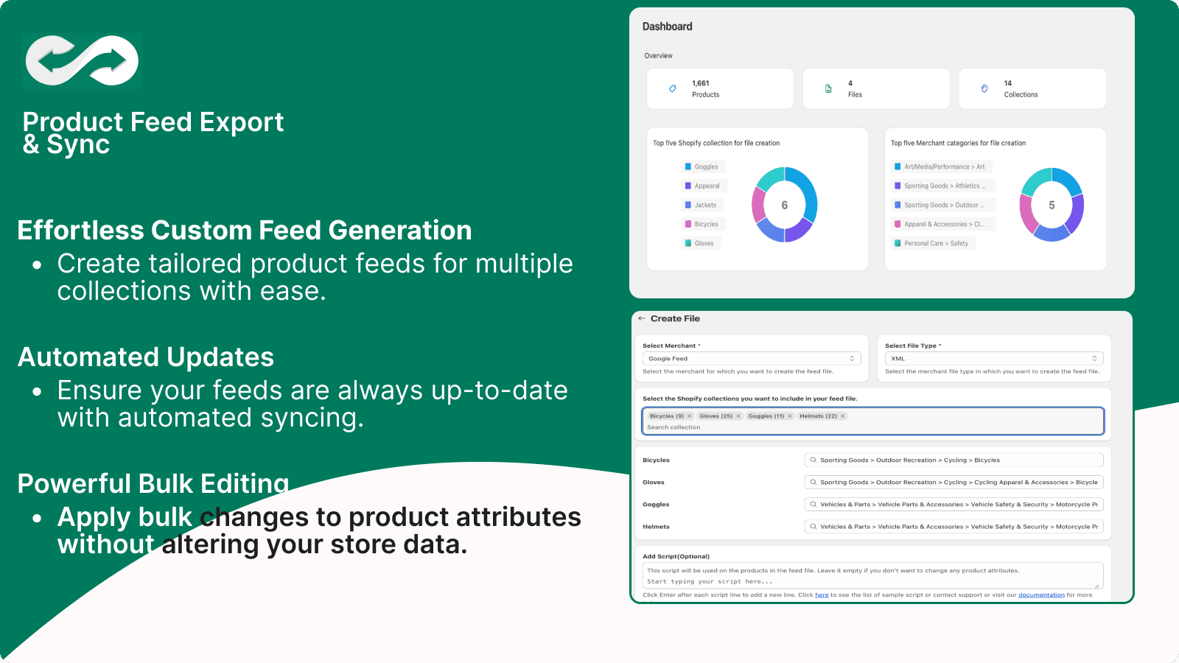Click the Files document icon
1179x663 pixels.
point(828,88)
